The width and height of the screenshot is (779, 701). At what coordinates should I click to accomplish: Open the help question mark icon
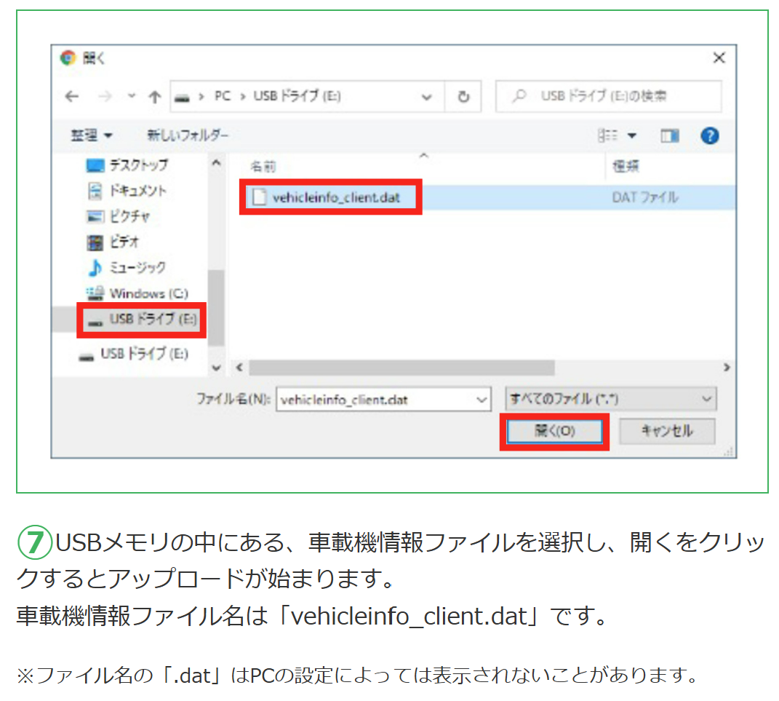(709, 135)
